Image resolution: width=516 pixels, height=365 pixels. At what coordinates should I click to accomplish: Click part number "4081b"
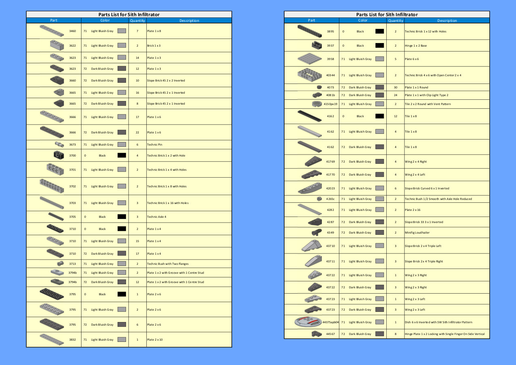pyautogui.click(x=331, y=95)
